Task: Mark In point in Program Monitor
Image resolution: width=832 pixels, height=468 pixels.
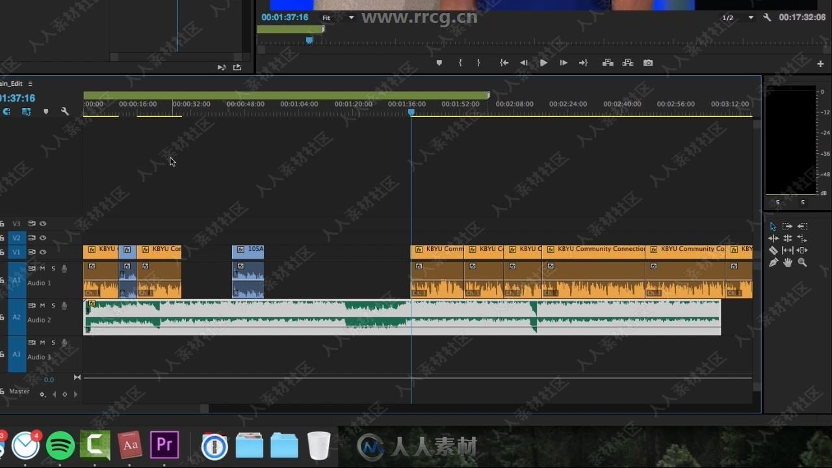Action: pyautogui.click(x=460, y=63)
